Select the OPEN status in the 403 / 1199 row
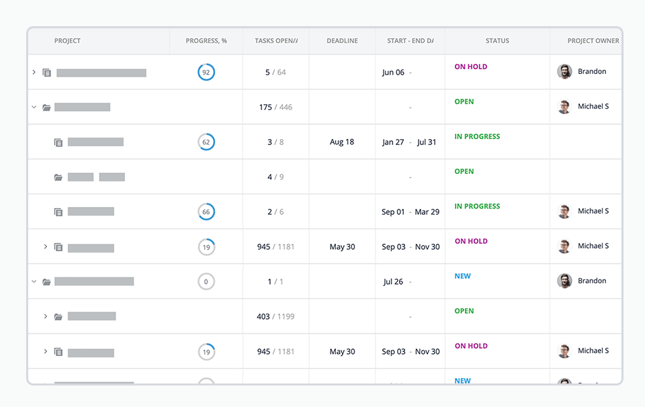This screenshot has height=407, width=645. 464,311
